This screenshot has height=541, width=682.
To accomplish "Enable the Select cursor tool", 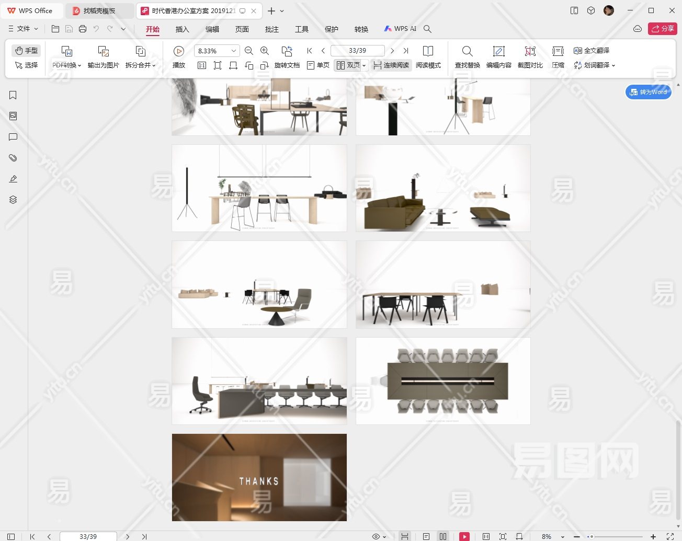I will [26, 65].
